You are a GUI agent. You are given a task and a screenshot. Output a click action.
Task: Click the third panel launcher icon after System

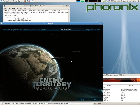pos(29,1)
